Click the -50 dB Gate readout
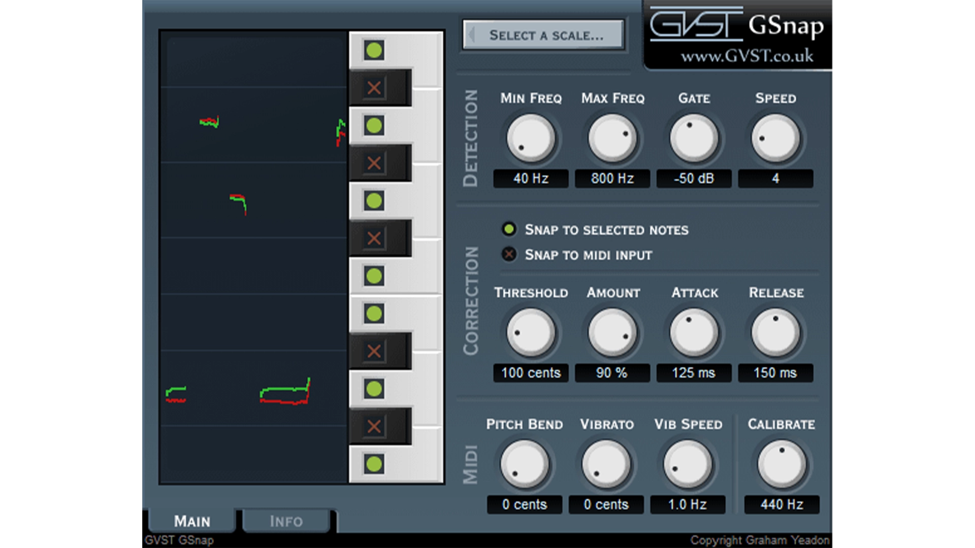Screen dimensions: 975x548 click(693, 179)
